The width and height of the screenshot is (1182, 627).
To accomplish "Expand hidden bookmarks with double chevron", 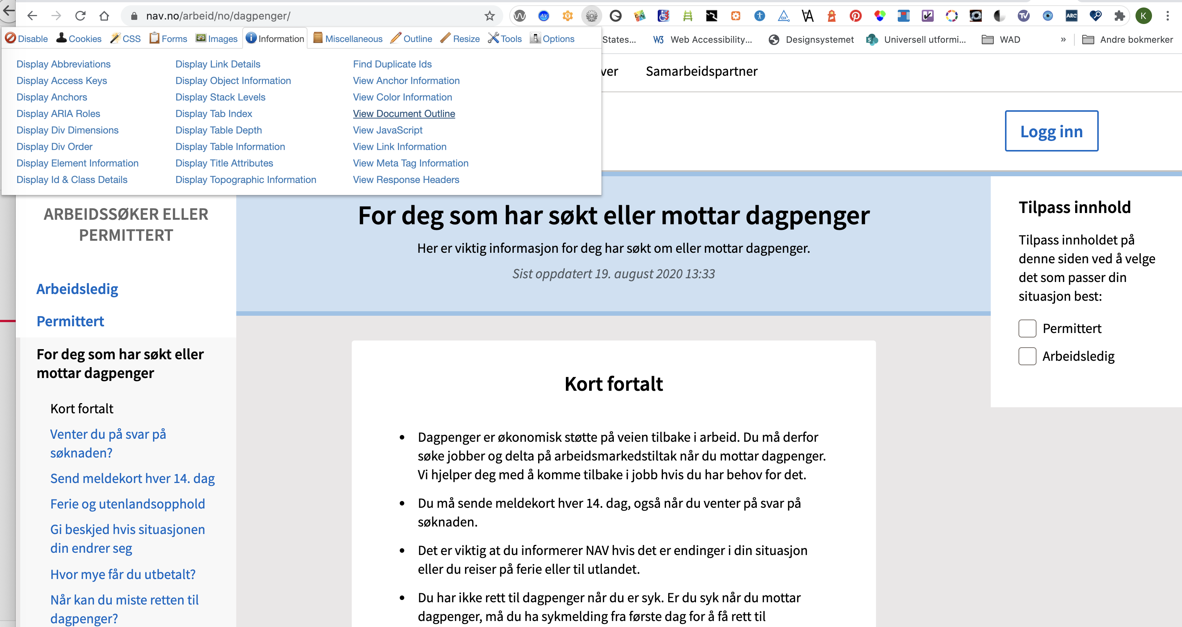I will pyautogui.click(x=1063, y=39).
